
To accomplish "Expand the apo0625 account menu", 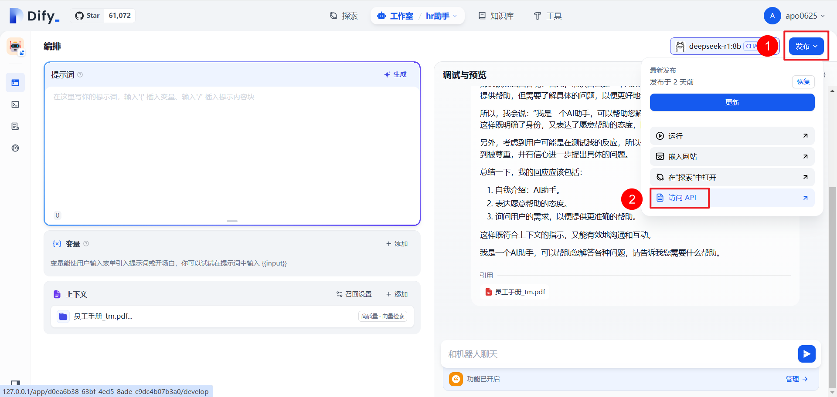I will 805,16.
